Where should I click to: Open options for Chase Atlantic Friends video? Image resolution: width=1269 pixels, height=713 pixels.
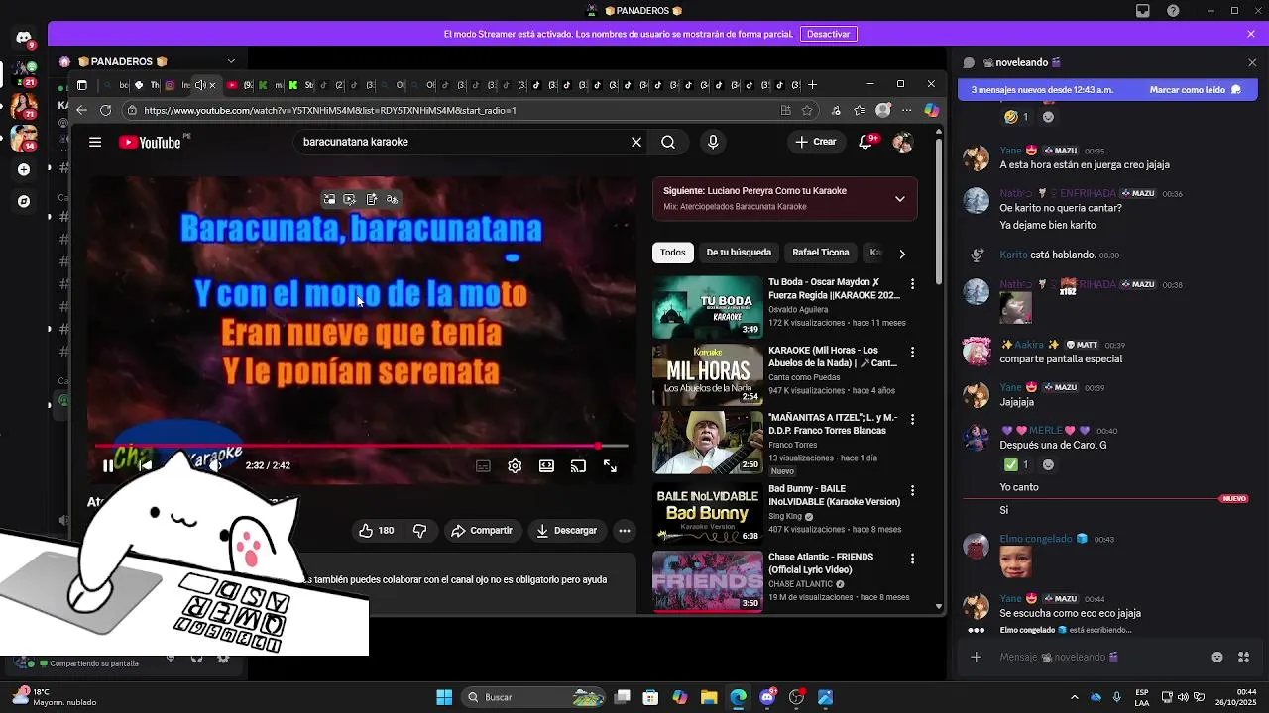pyautogui.click(x=912, y=559)
